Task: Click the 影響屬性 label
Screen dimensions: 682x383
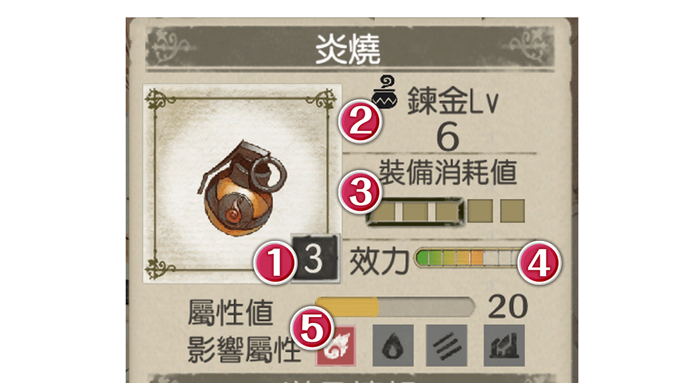Action: (x=244, y=350)
